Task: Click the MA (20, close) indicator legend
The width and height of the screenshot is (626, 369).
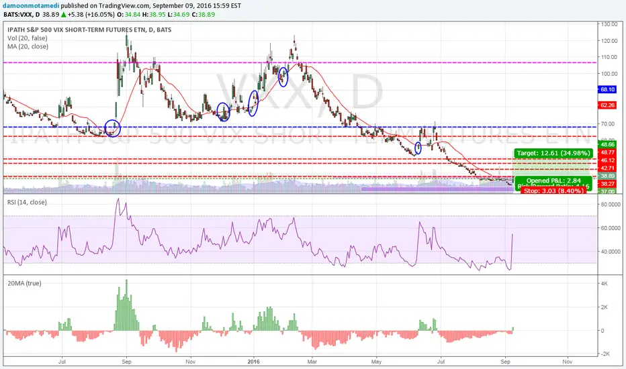Action: pyautogui.click(x=28, y=46)
